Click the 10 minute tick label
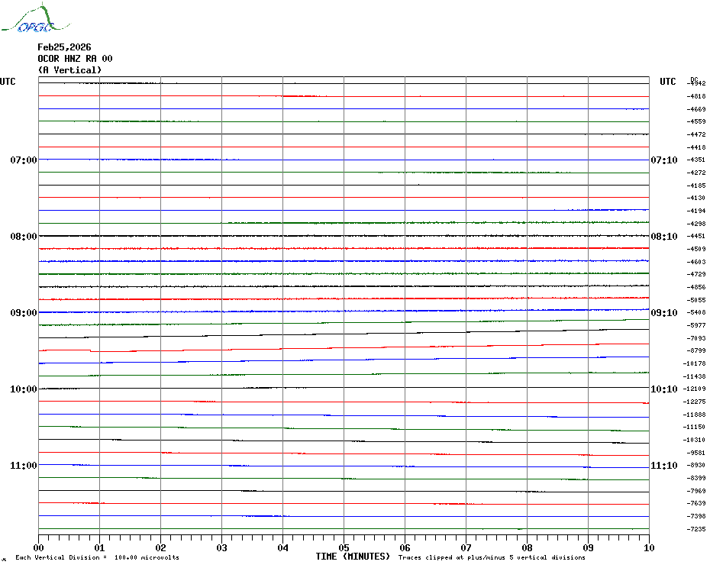Image resolution: width=710 pixels, height=568 pixels. coord(648,547)
